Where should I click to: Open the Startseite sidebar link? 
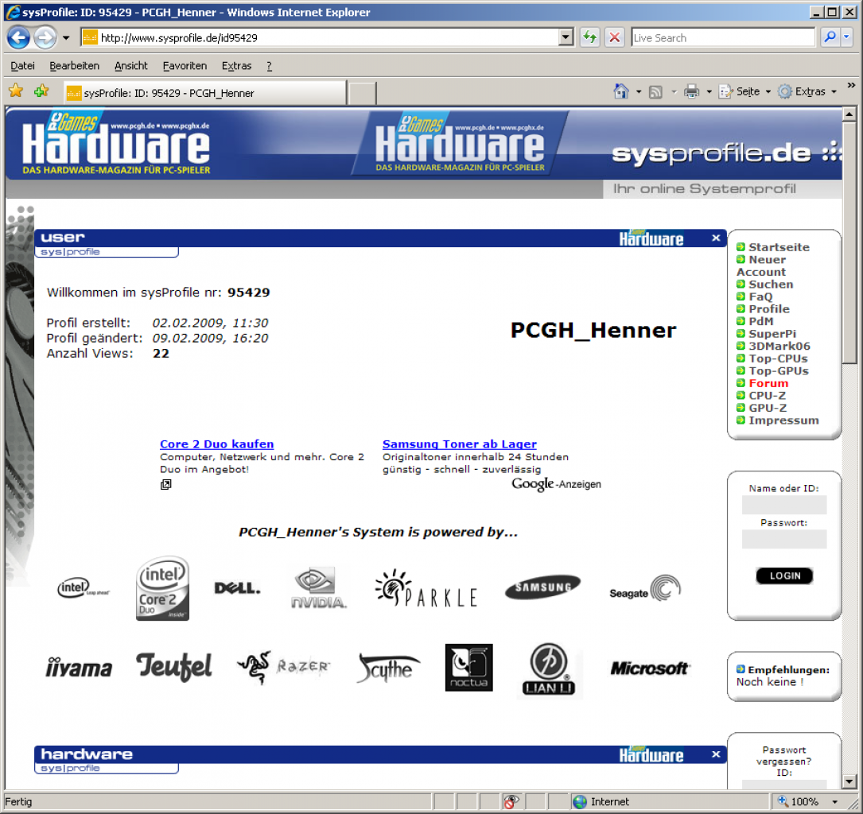click(x=778, y=247)
